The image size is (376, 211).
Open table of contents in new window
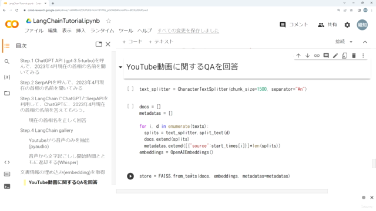pyautogui.click(x=99, y=45)
